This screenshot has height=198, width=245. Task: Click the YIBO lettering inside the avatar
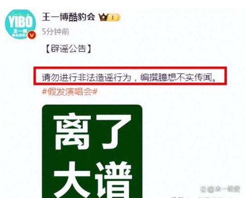tap(20, 22)
